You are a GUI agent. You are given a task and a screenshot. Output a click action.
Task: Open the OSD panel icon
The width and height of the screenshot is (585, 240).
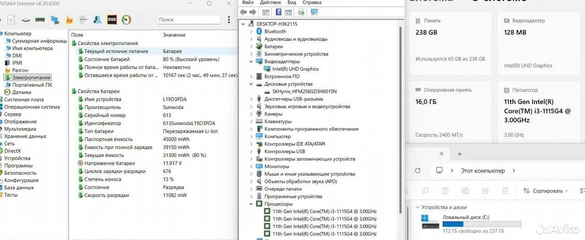point(112,20)
